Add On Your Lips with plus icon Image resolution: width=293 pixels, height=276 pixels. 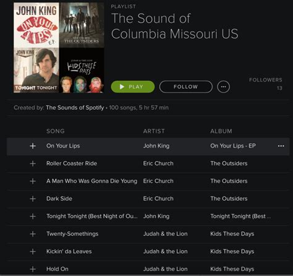click(x=33, y=146)
